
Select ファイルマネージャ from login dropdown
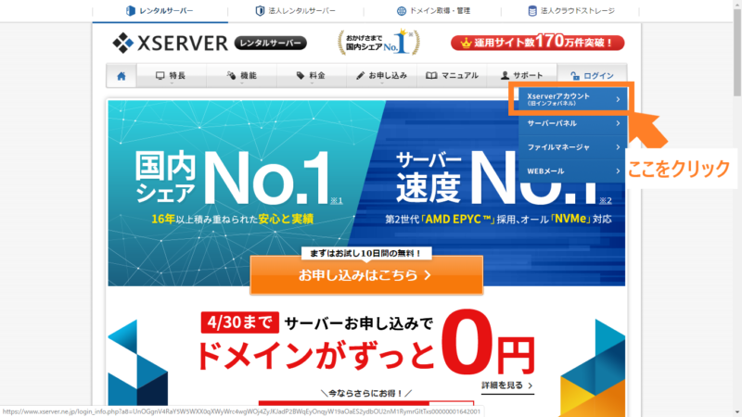pyautogui.click(x=573, y=147)
